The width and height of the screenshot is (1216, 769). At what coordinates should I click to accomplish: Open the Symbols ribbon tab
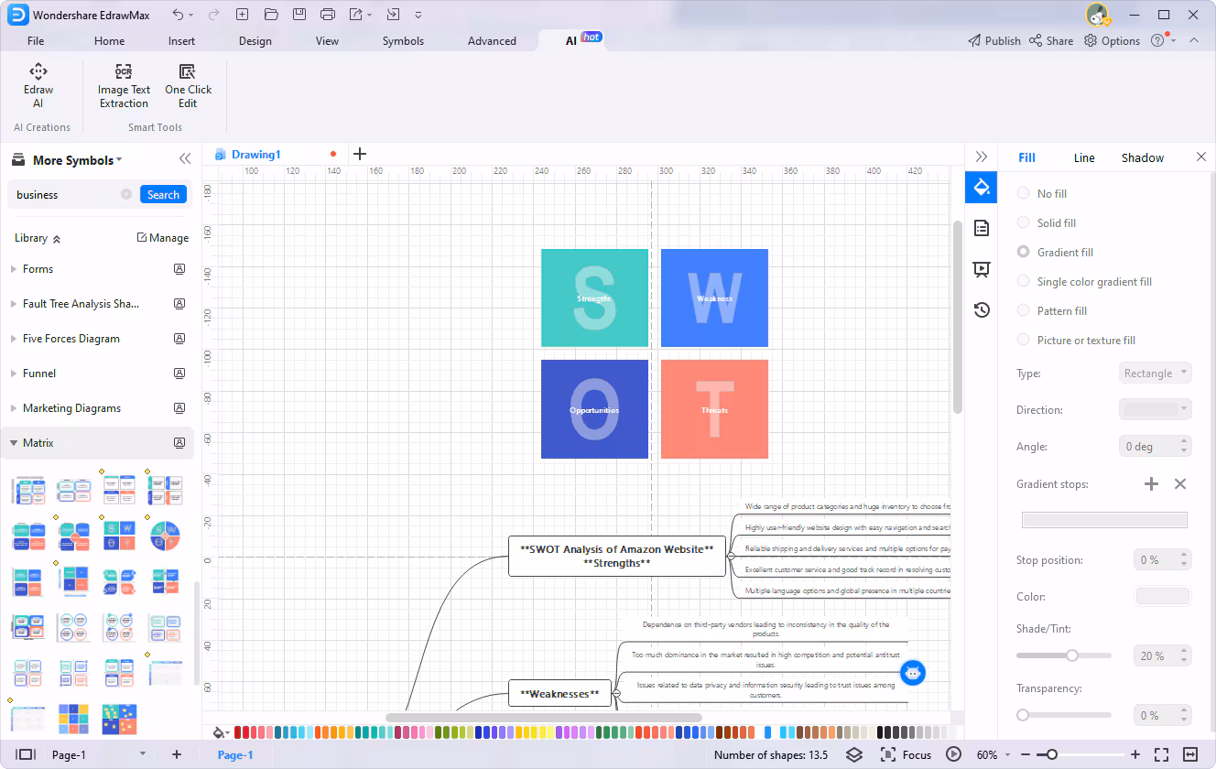tap(403, 41)
